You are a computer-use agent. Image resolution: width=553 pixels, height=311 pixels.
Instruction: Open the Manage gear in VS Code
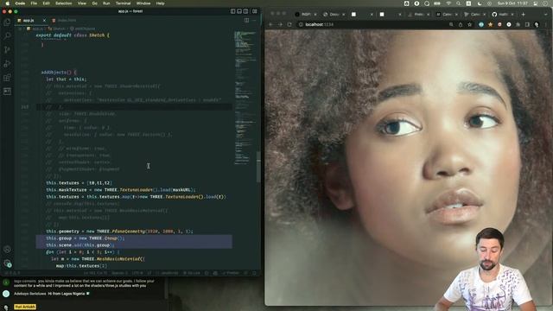(x=7, y=263)
